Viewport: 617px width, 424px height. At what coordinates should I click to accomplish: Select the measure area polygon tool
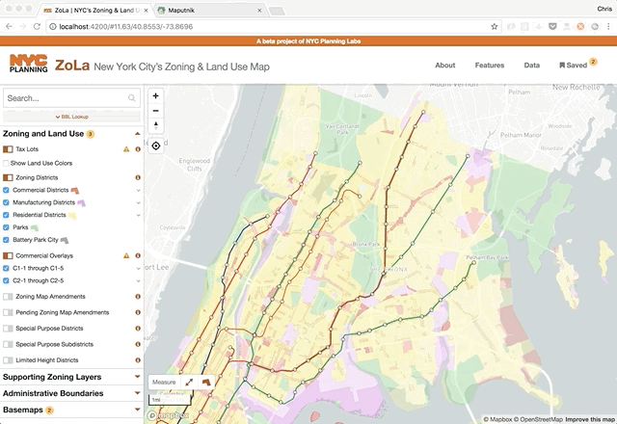point(206,382)
